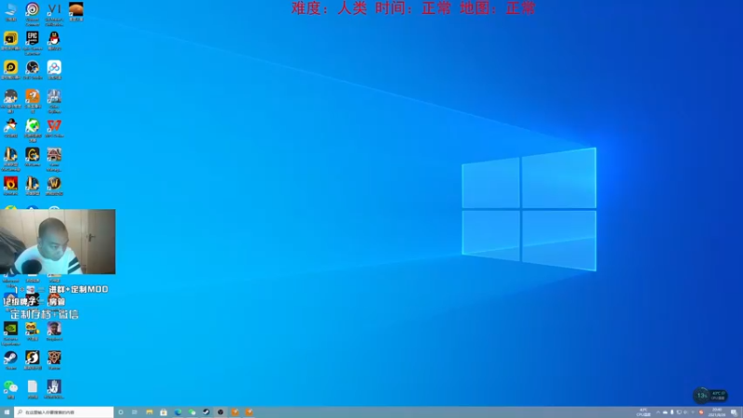Open the orange triangle emblem game shortcut
Image resolution: width=743 pixels, height=418 pixels.
[x=54, y=359]
